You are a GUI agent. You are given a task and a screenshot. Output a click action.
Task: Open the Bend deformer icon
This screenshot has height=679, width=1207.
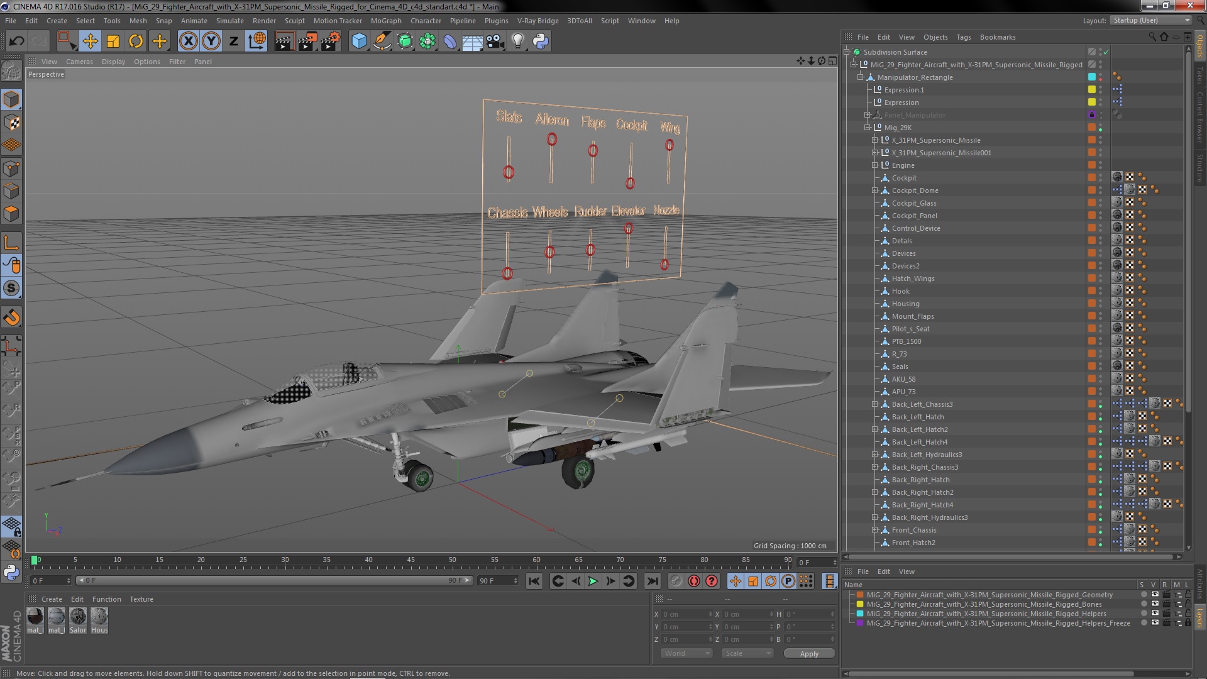(x=450, y=41)
